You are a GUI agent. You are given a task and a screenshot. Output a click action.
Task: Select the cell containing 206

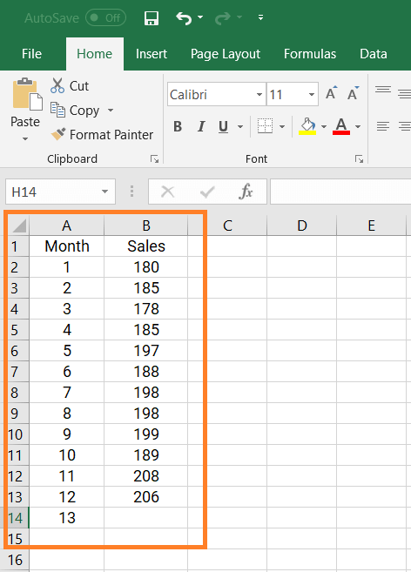(x=146, y=497)
